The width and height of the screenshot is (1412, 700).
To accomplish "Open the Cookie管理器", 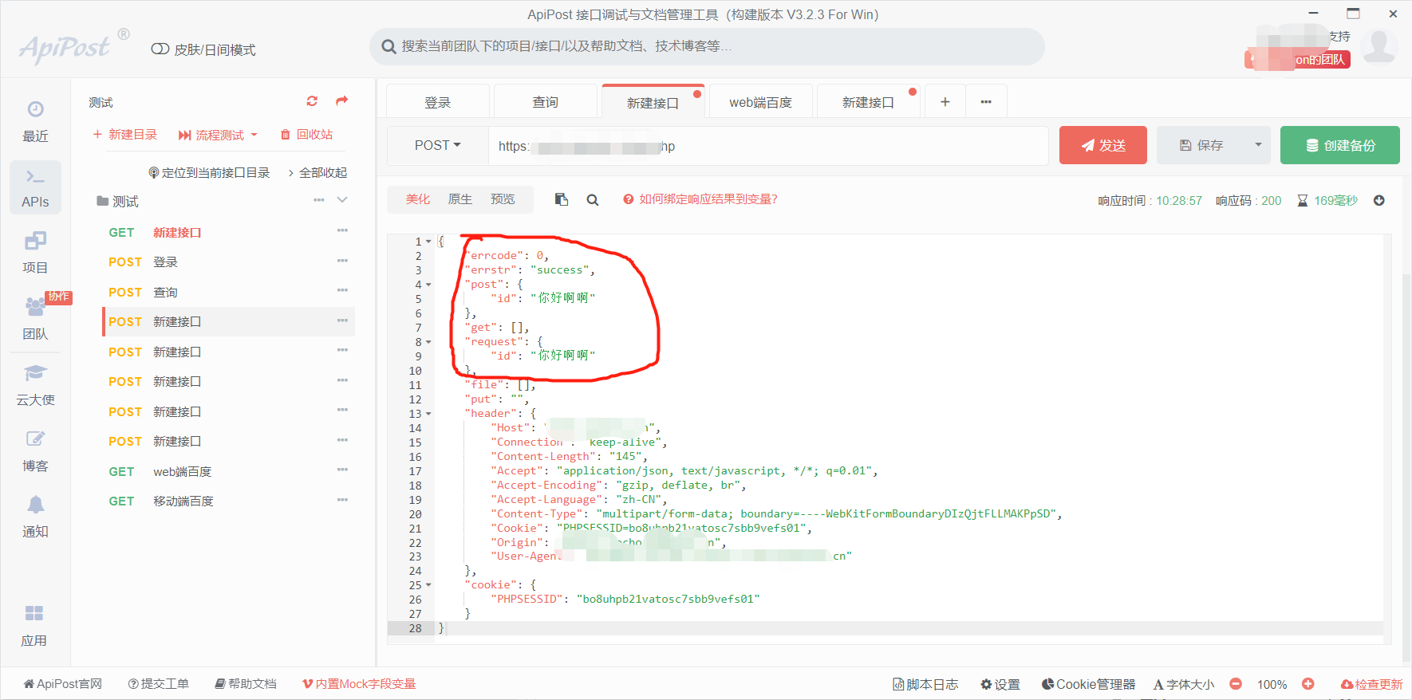I will point(1089,684).
